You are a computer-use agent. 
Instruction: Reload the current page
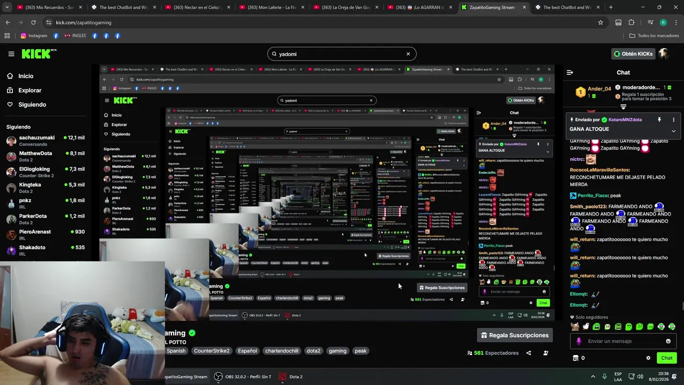[33, 22]
